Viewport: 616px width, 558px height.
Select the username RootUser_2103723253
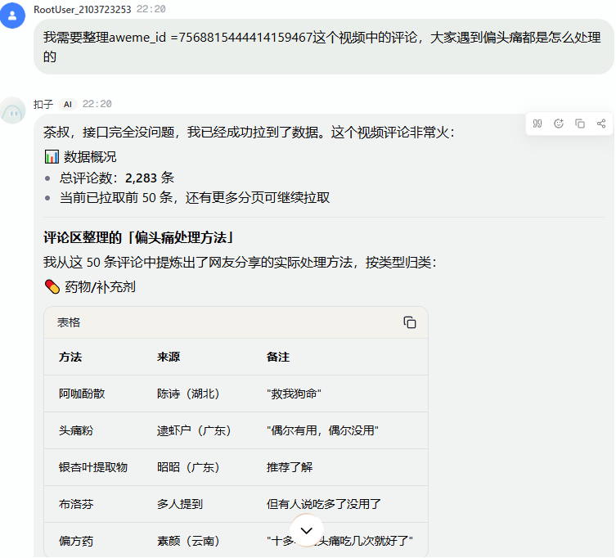click(x=83, y=10)
